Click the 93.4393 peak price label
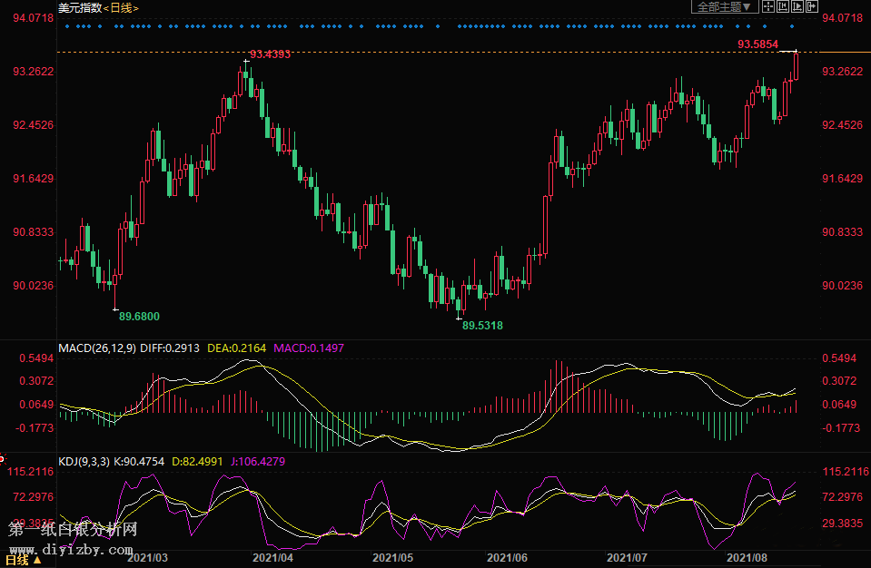This screenshot has width=871, height=568. 270,54
